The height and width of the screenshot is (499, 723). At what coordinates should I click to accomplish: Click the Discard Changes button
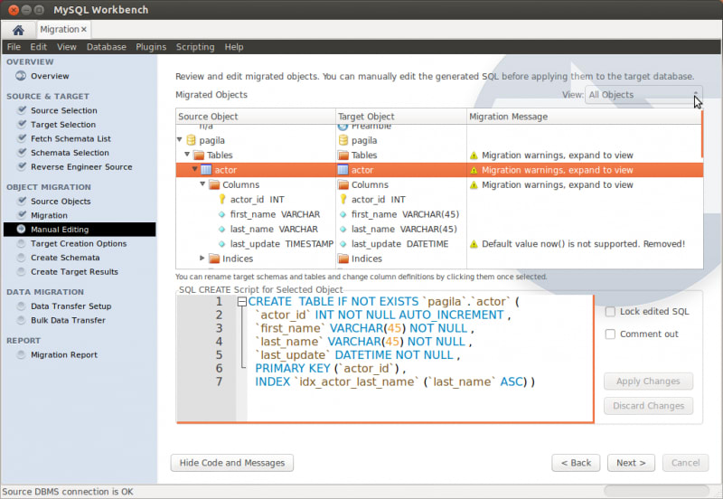[648, 406]
